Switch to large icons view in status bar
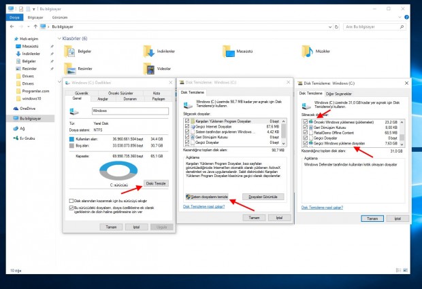Image resolution: width=422 pixels, height=289 pixels. [x=405, y=270]
